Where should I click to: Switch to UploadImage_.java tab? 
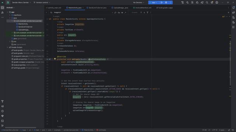(119, 8)
